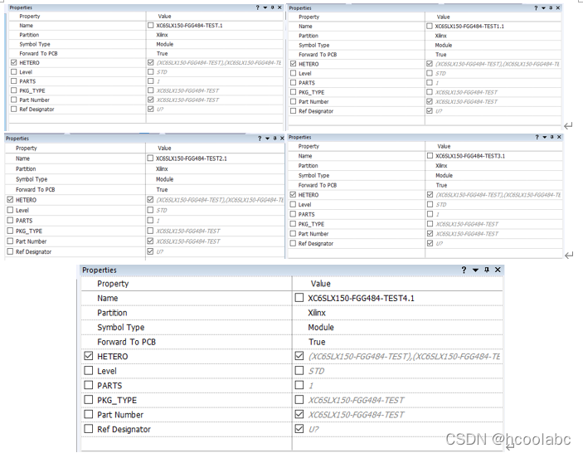Click the Value column header in TEST1.1 panel
Screen dimensions: 583x453
443,17
